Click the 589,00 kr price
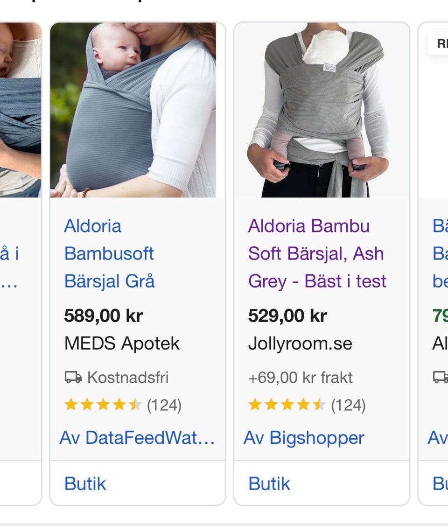The height and width of the screenshot is (526, 448). coord(103,316)
